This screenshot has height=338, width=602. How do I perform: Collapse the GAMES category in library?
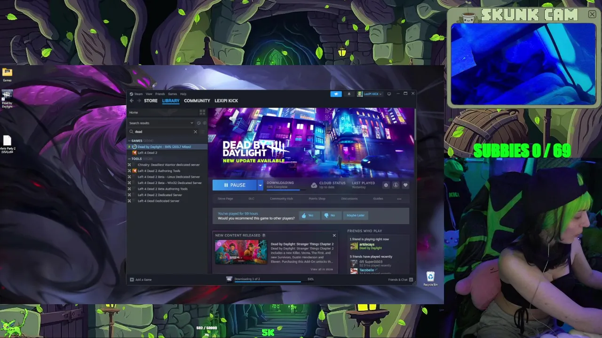[x=129, y=140]
